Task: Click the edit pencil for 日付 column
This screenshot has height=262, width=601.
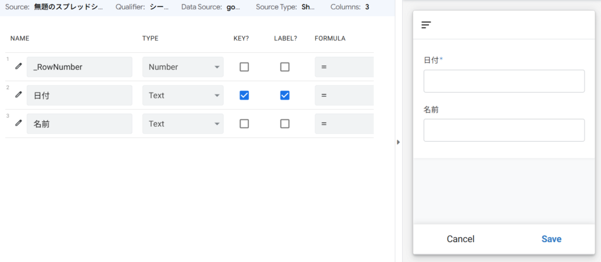Action: [18, 95]
